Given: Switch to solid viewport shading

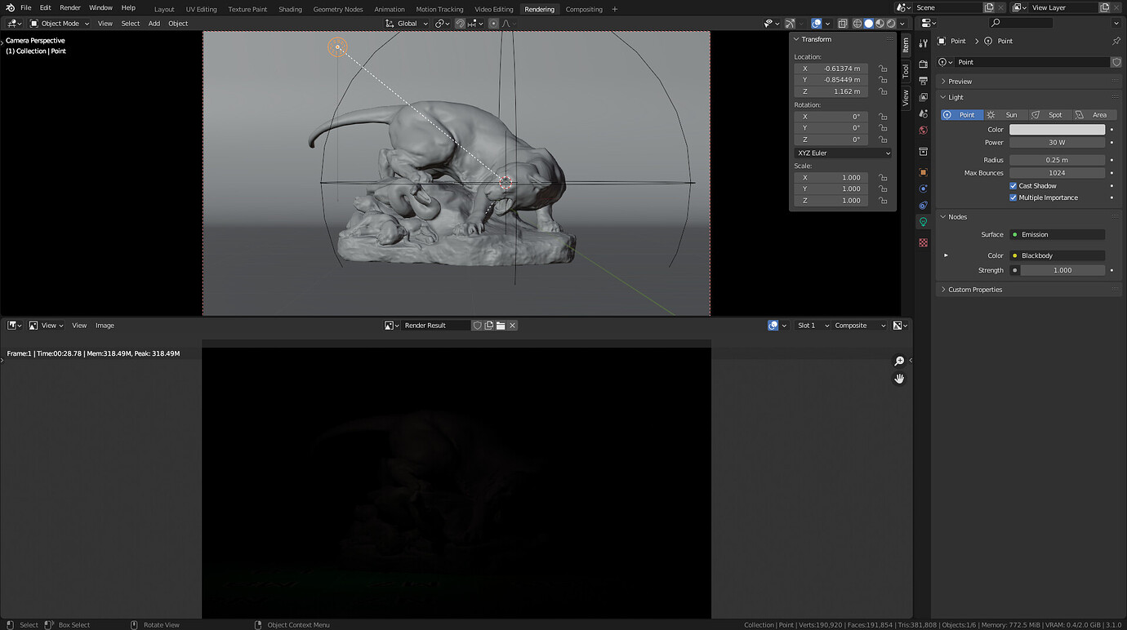Looking at the screenshot, I should tap(869, 24).
